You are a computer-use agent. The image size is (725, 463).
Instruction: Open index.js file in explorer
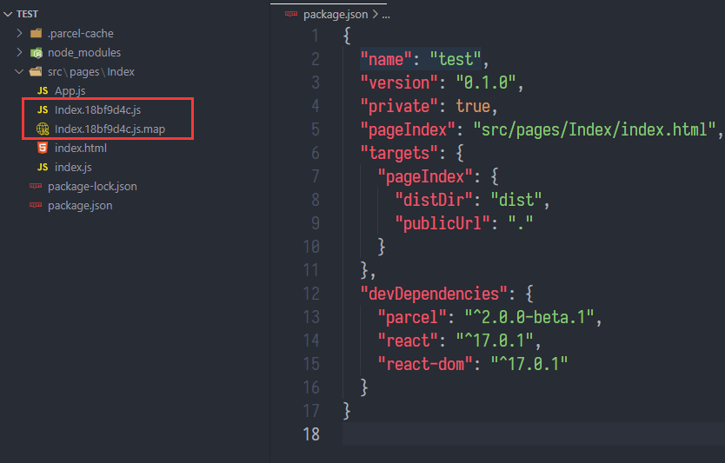(x=73, y=168)
